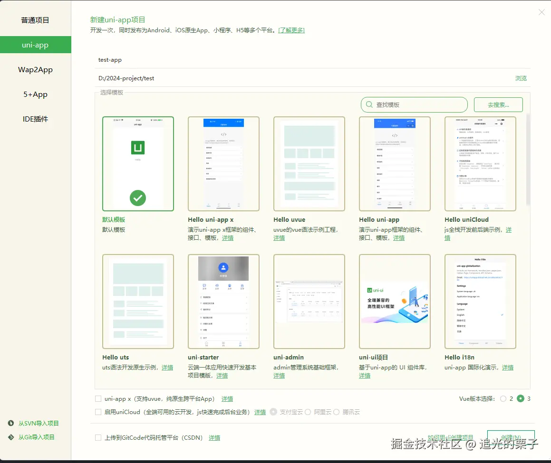
Task: Check 上传到GitCode代码托管平台 checkbox
Action: tap(98, 438)
